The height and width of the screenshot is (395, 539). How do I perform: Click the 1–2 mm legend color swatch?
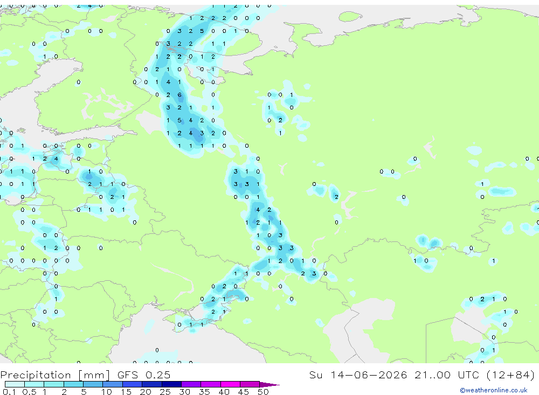click(54, 384)
